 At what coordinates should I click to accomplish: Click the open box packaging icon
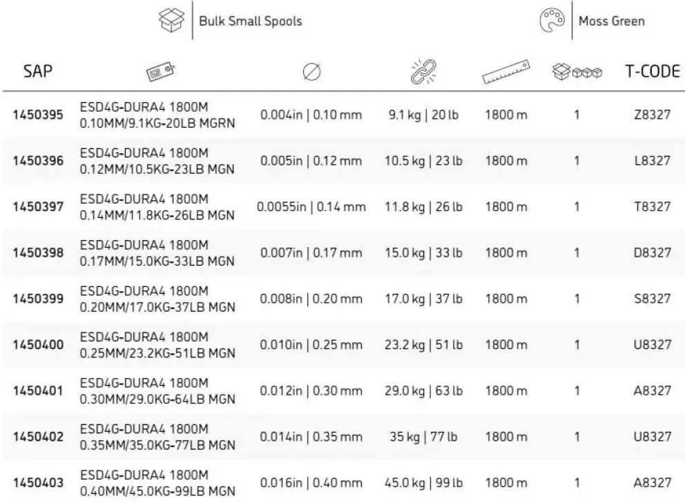171,21
